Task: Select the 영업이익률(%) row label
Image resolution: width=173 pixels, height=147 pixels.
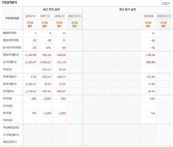Action: 11,55
